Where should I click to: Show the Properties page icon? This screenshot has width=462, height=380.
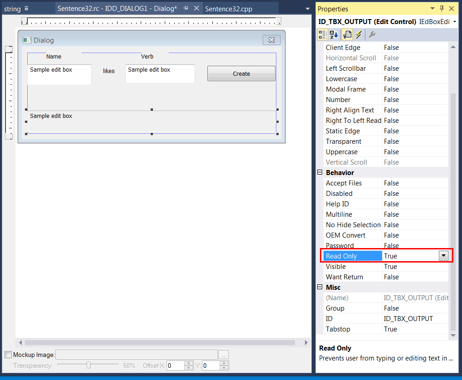tap(347, 35)
